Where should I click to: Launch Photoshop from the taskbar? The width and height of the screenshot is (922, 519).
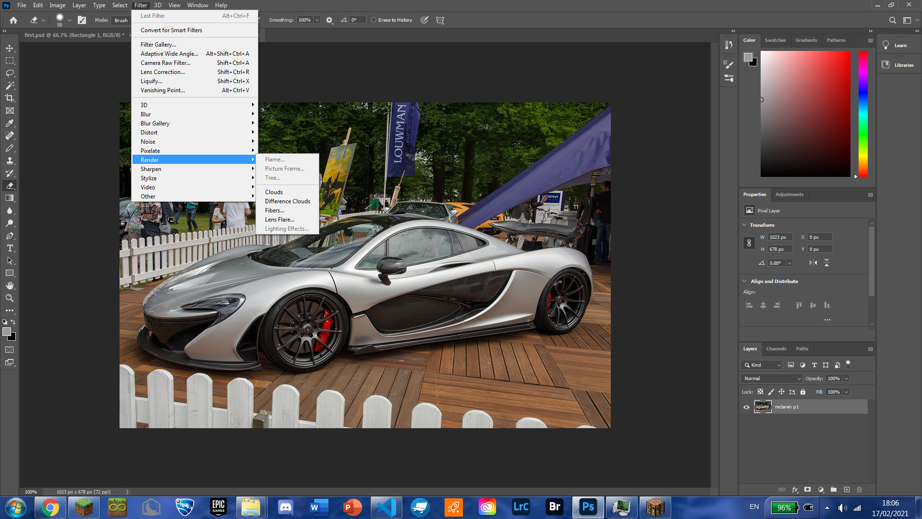(588, 507)
